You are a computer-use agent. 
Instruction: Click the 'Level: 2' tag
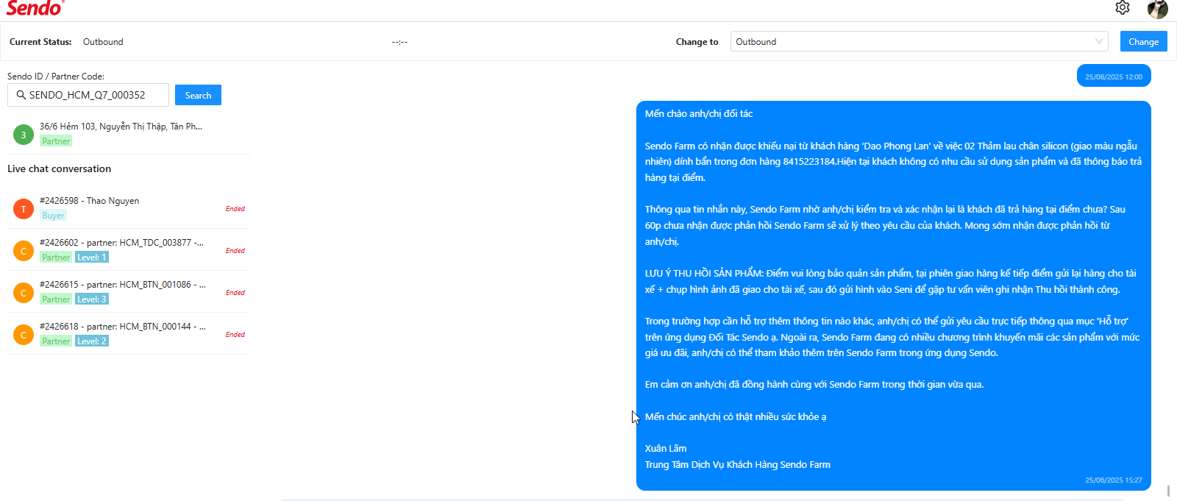click(x=92, y=341)
